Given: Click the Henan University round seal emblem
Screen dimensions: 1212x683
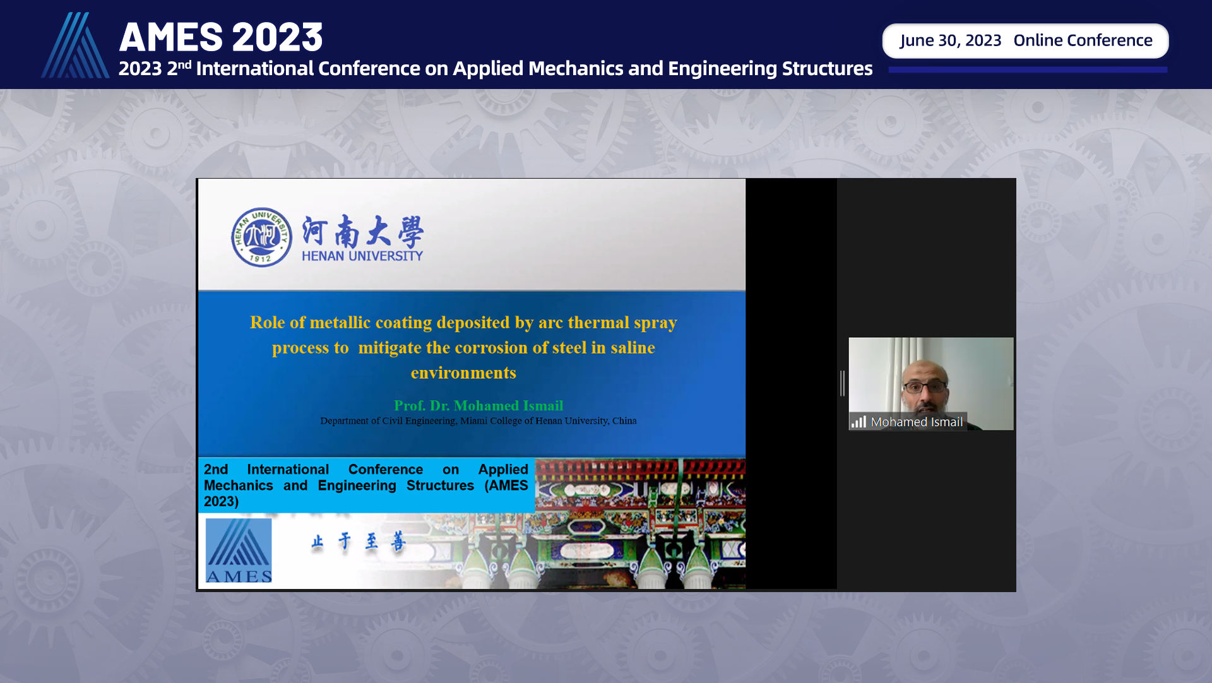Looking at the screenshot, I should coord(261,237).
